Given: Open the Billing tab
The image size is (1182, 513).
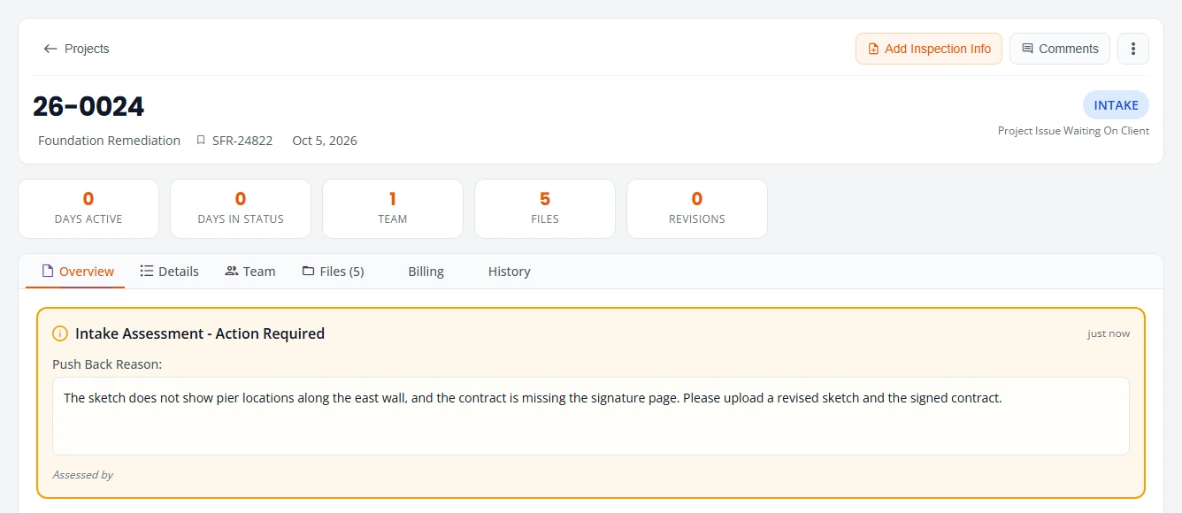Looking at the screenshot, I should (426, 272).
